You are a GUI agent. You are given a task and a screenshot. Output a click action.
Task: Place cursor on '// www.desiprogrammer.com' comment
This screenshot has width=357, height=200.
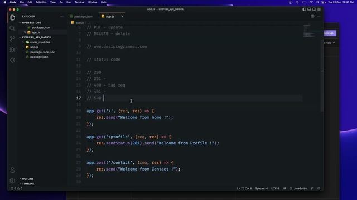click(117, 47)
